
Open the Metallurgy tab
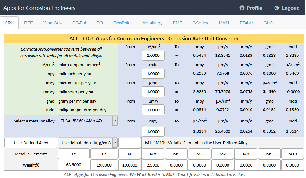coord(152,23)
